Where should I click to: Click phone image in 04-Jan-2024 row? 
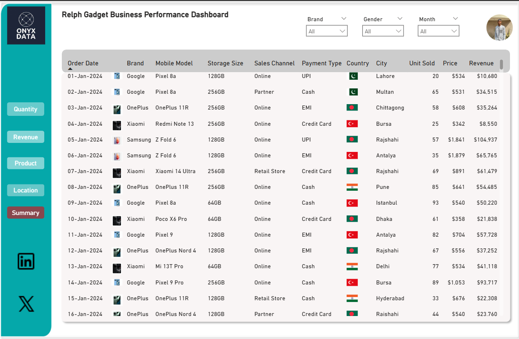coord(117,125)
